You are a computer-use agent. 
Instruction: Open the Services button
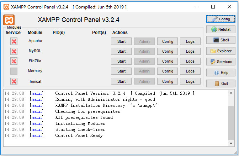[221, 62]
